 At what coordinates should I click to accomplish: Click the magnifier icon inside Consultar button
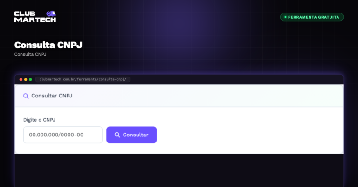(x=117, y=135)
